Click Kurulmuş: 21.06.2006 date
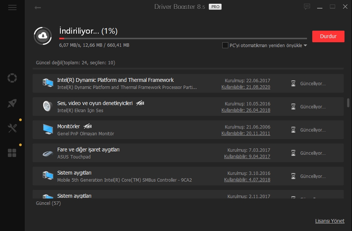The image size is (352, 231). pos(247,127)
